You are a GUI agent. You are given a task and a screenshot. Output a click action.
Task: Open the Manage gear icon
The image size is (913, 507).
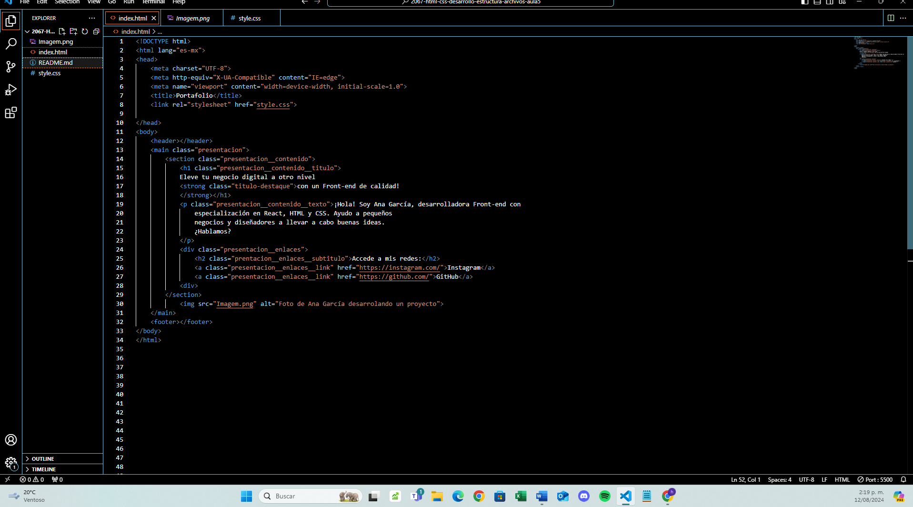11,462
